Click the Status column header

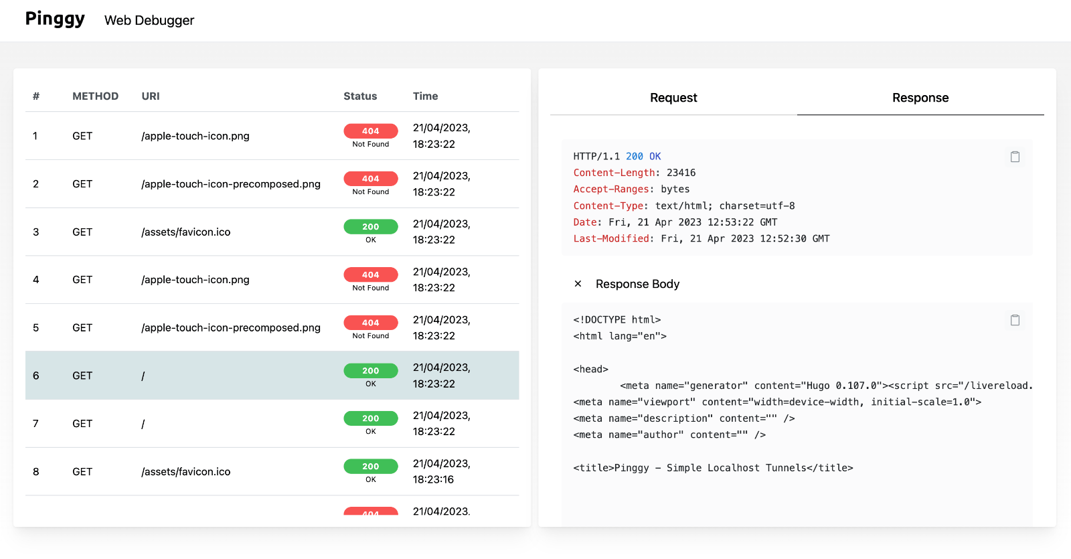pos(360,96)
